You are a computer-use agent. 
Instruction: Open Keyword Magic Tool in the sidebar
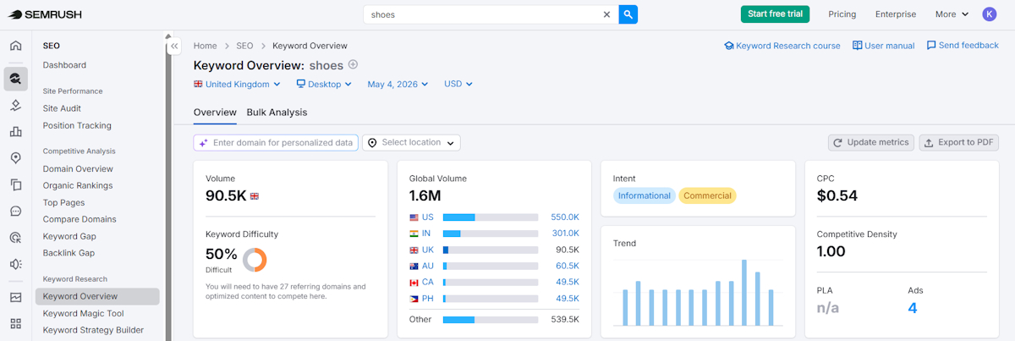coord(83,313)
